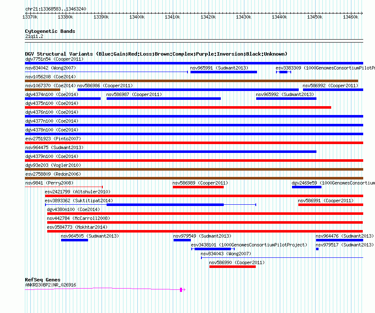Open dgv2469e59 variant label
Screen dimensions: 375x313
point(333,183)
